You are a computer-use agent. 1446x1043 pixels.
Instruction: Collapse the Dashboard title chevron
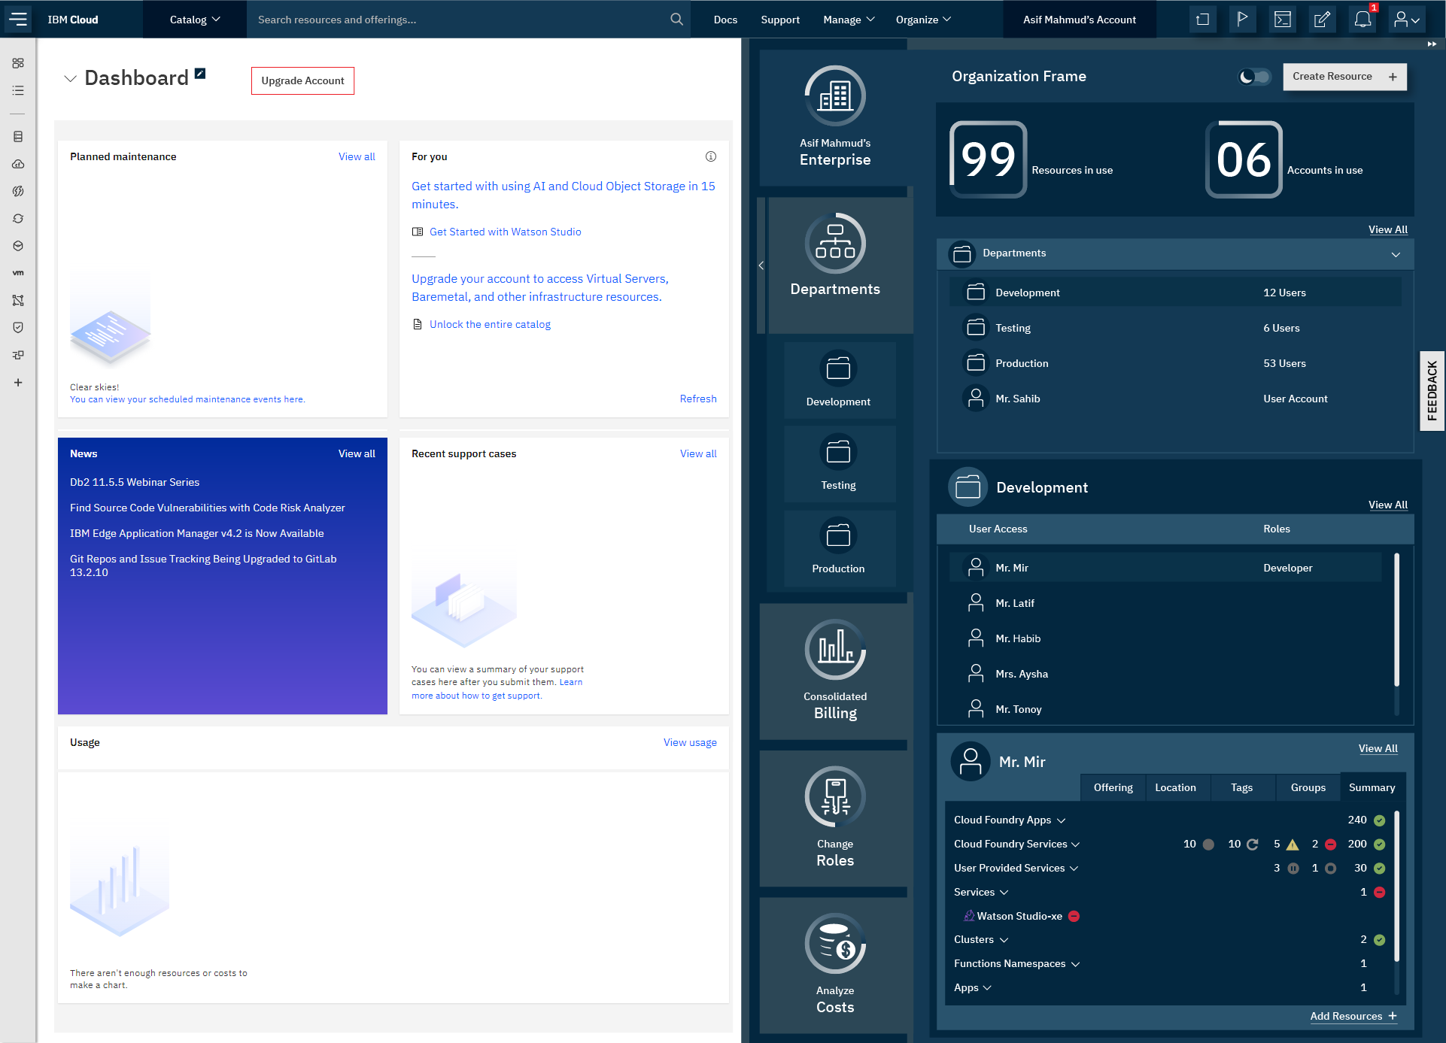(70, 78)
